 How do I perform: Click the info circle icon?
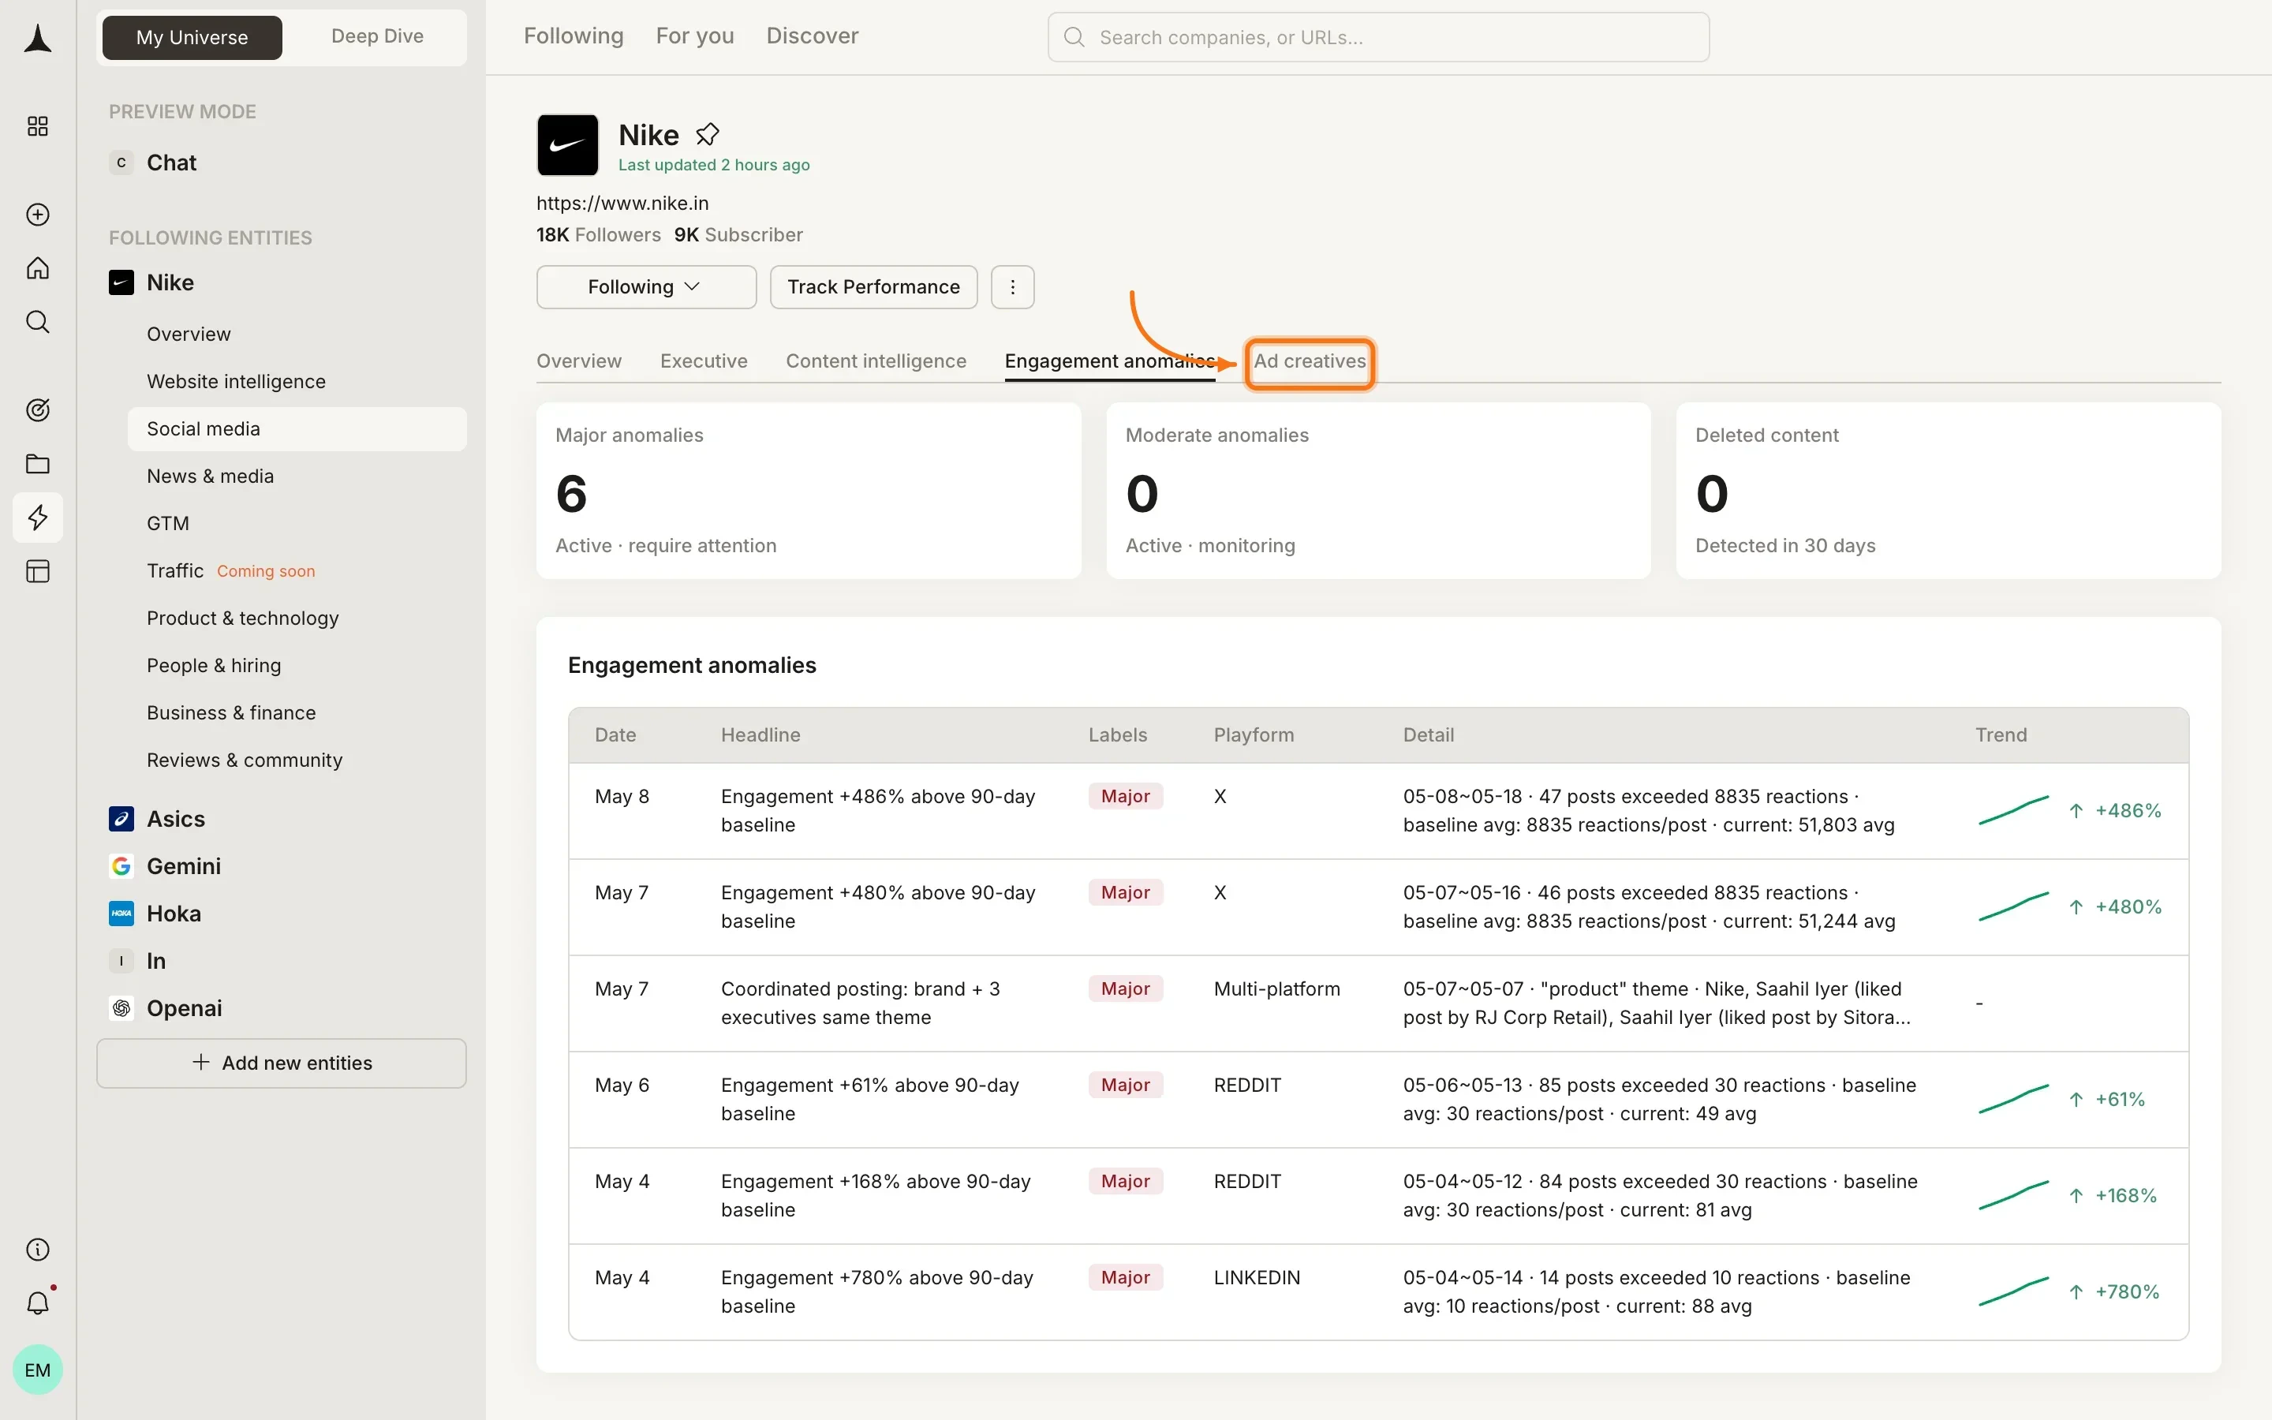point(38,1249)
